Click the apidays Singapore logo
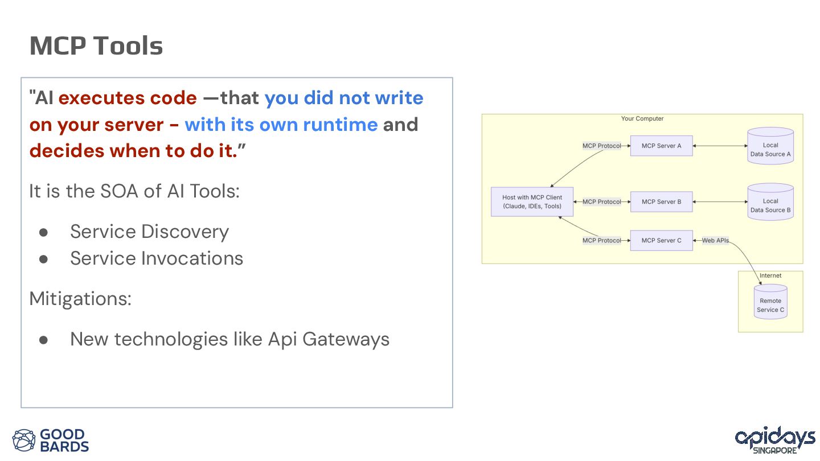This screenshot has height=461, width=820. (775, 441)
